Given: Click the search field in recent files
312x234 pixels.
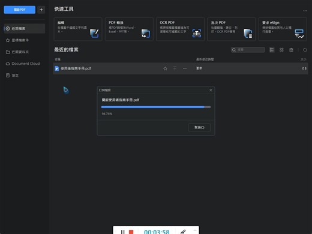Looking at the screenshot, I should pyautogui.click(x=248, y=50).
